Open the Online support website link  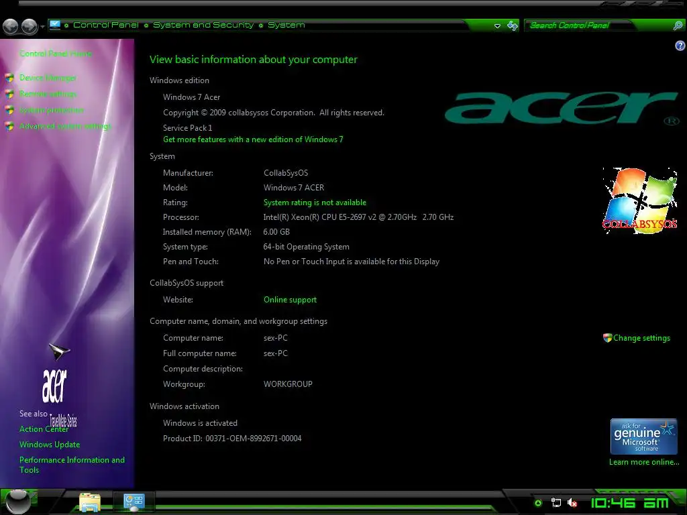click(x=290, y=300)
